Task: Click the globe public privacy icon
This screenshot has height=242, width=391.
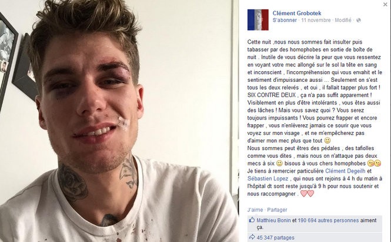Action: [358, 20]
